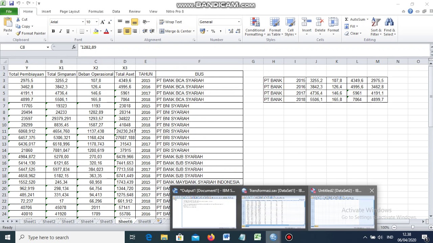This screenshot has height=243, width=433.
Task: Switch to the Insert tab
Action: pos(46,11)
